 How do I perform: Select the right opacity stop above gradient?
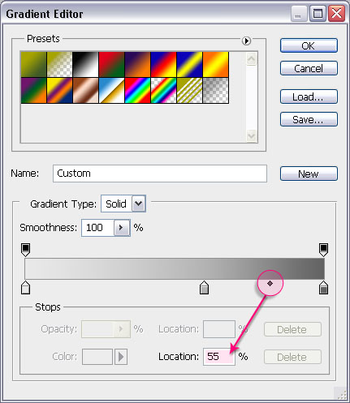(x=323, y=250)
